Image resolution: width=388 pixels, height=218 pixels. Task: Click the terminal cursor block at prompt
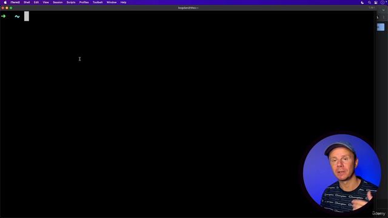(27, 16)
